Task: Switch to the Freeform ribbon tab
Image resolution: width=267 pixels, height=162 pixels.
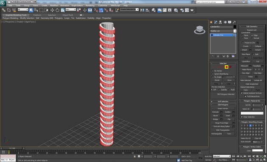Action: pos(37,15)
